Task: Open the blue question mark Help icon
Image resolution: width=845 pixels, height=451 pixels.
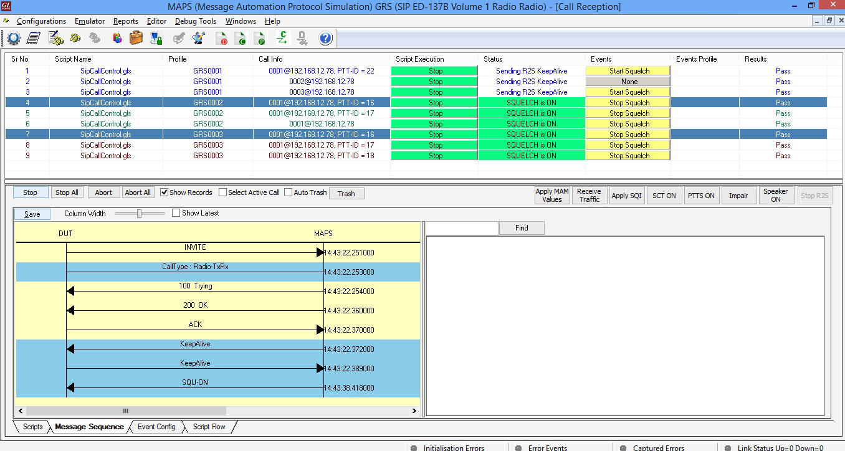Action: point(325,39)
